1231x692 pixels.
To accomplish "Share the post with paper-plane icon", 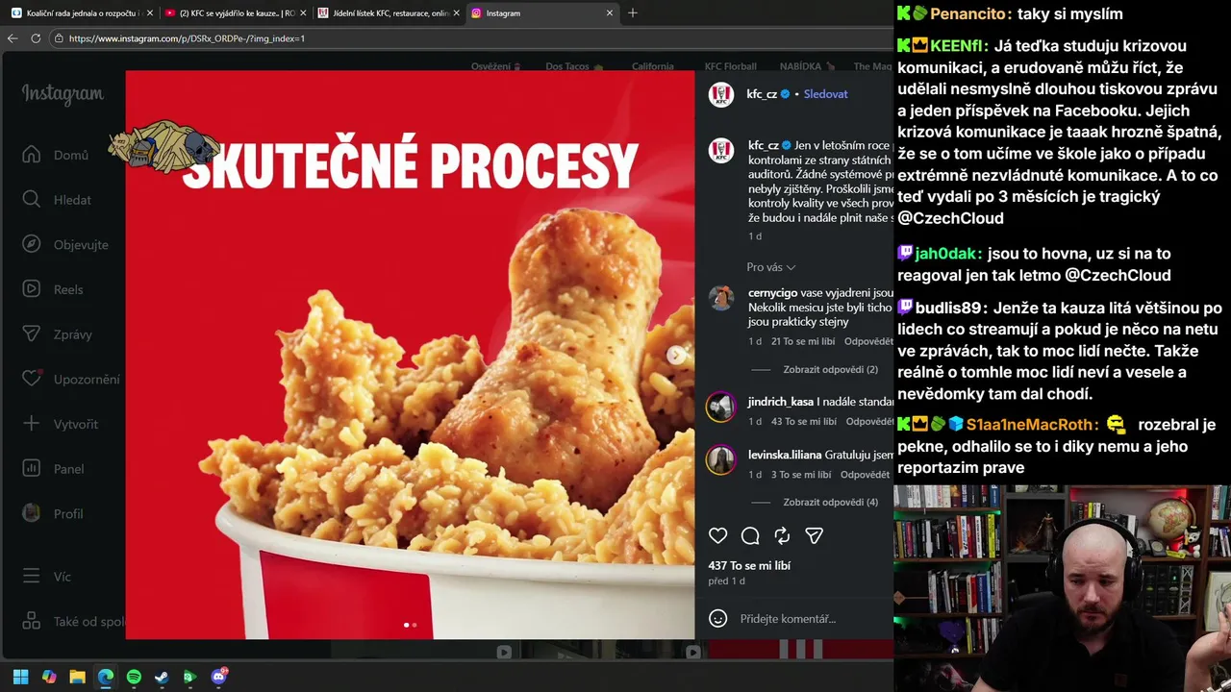I will pyautogui.click(x=815, y=535).
